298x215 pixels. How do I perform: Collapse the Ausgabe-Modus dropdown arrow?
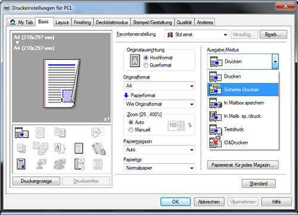click(275, 62)
